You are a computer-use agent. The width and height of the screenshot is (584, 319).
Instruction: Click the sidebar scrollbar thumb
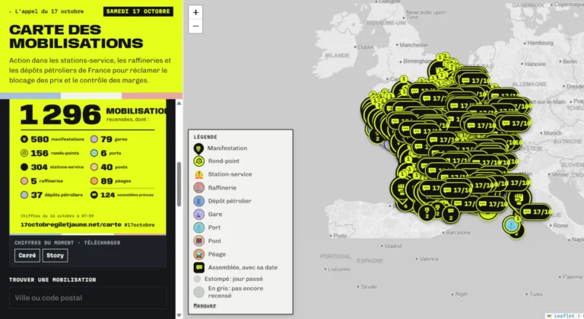click(179, 184)
